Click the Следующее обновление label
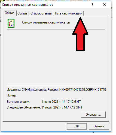The width and height of the screenshot is (116, 135). pyautogui.click(x=24, y=107)
